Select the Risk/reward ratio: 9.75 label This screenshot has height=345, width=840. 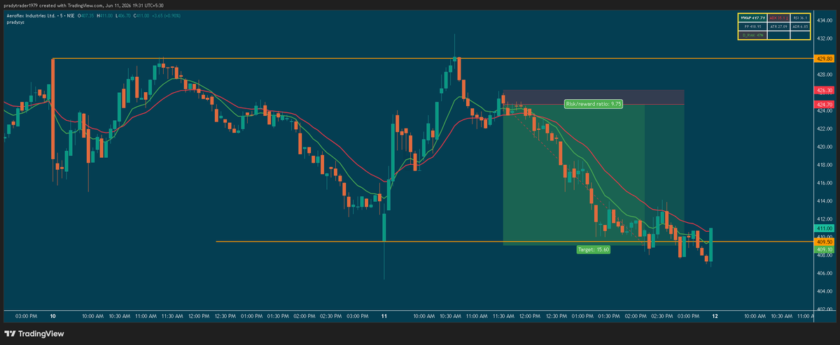point(594,103)
